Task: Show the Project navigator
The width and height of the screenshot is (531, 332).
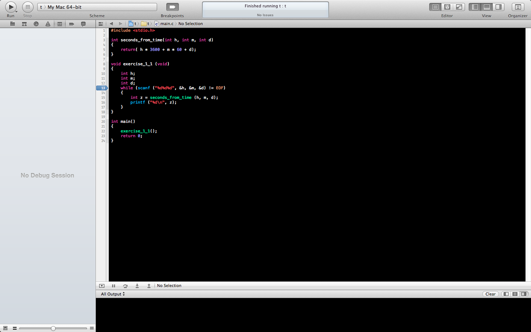Action: click(x=13, y=24)
